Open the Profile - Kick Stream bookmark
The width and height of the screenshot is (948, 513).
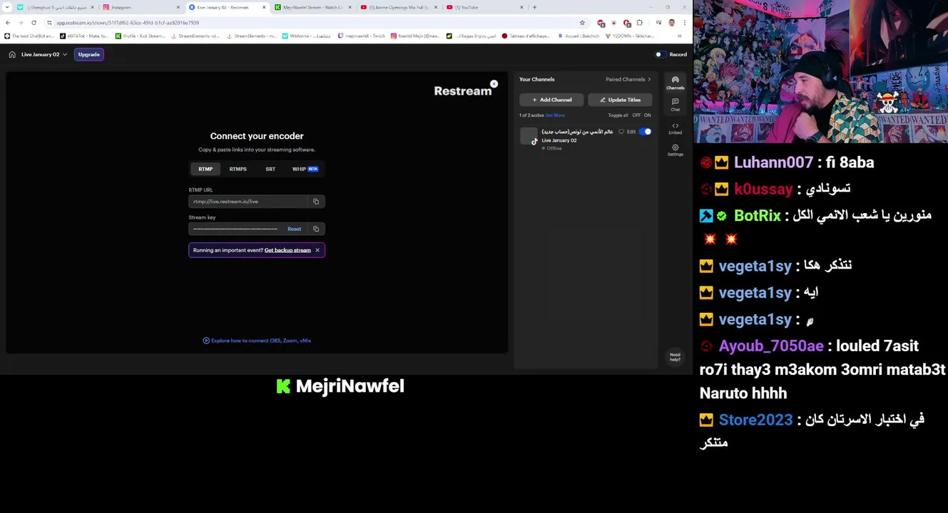(x=140, y=36)
